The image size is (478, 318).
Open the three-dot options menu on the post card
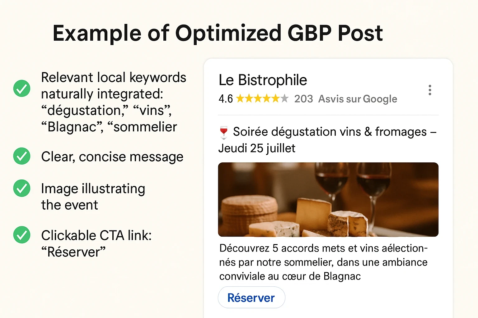pos(430,90)
